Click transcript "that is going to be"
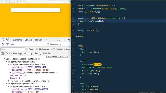Screen dimensions: 166x93 37,70
